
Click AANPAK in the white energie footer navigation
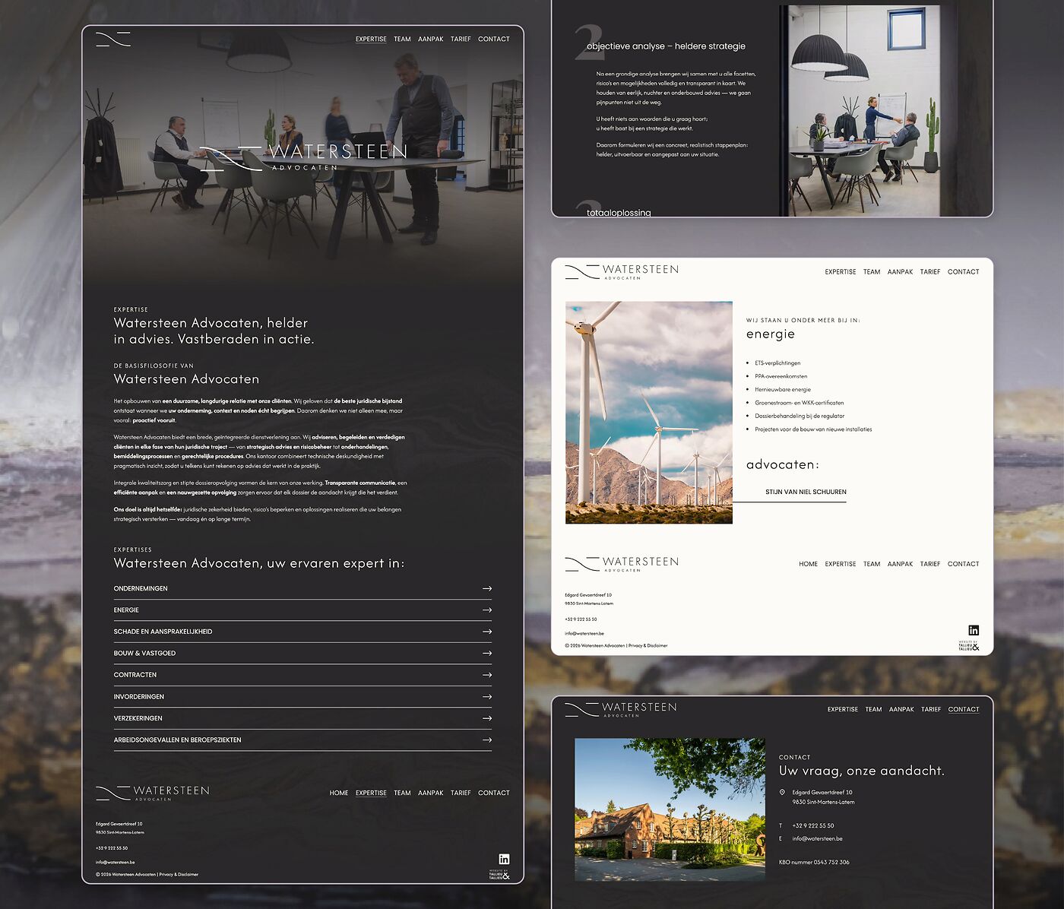(900, 564)
